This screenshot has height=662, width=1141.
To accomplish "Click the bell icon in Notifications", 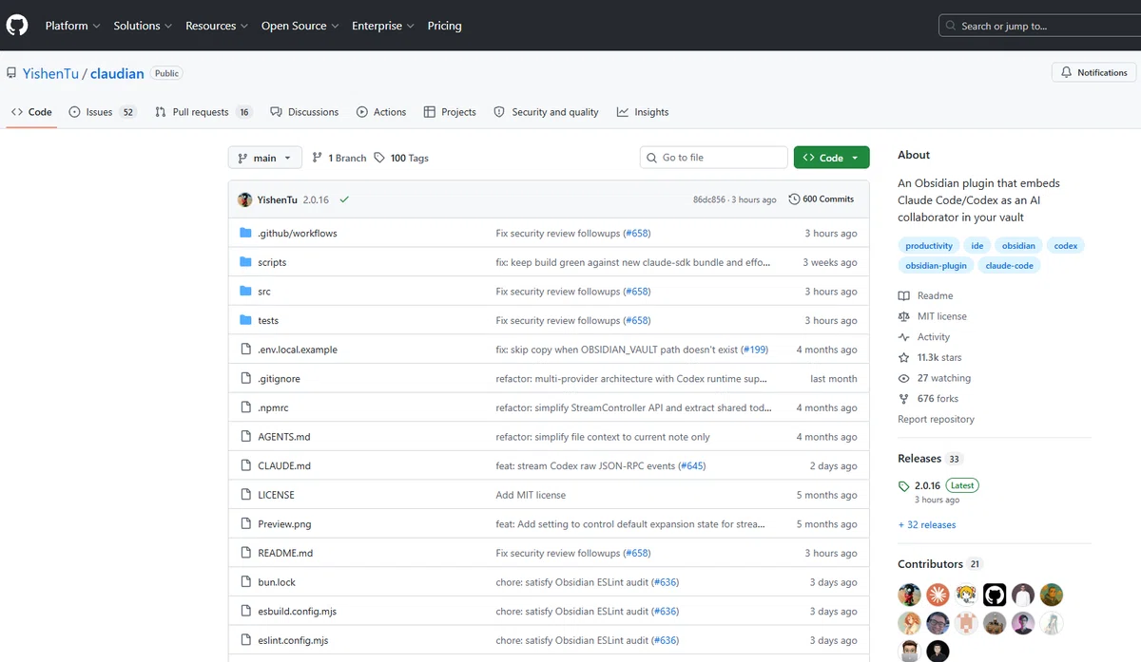I will click(1067, 72).
